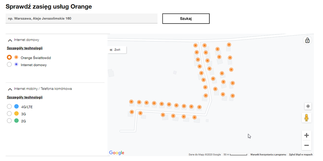
Task: Collapse Internet mobilny / Telefonia komórkowa section
Action: tap(10, 89)
